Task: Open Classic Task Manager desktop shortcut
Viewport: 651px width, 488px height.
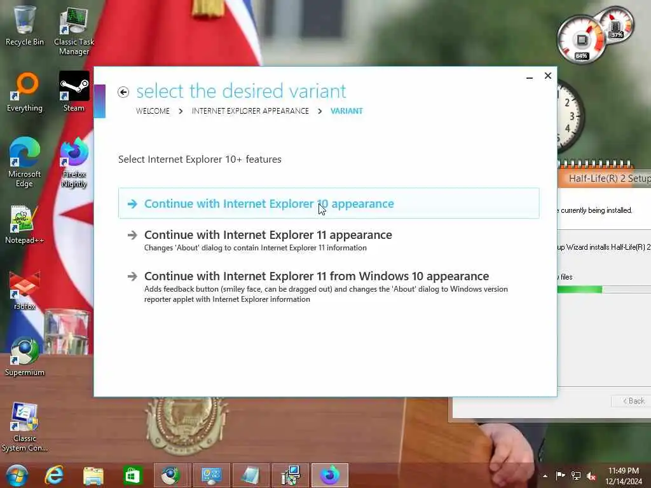Action: 74,31
